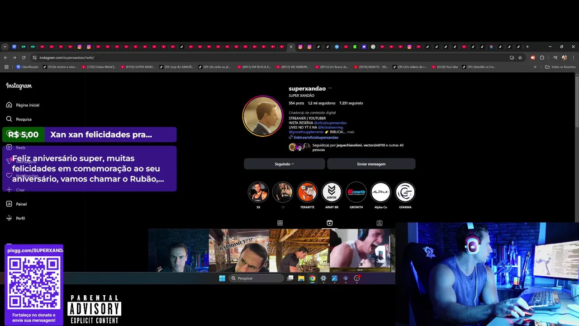579x326 pixels.
Task: Open the reel with shouting man in headset
Action: tap(360, 250)
